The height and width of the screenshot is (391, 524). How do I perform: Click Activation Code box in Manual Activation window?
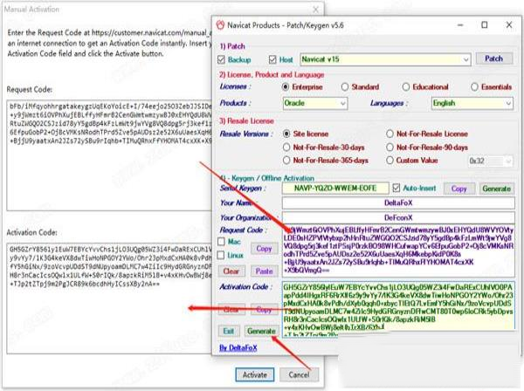click(109, 298)
